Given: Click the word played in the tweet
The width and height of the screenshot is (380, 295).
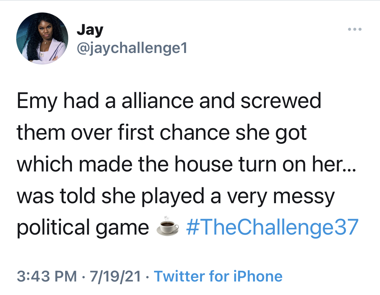Looking at the screenshot, I should click(x=173, y=197).
